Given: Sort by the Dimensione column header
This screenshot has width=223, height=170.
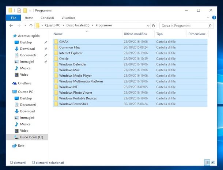Looking at the screenshot, I should click(x=197, y=34).
